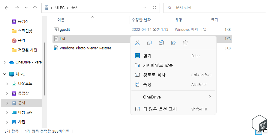Click the 문서 검색 search field

214,7
